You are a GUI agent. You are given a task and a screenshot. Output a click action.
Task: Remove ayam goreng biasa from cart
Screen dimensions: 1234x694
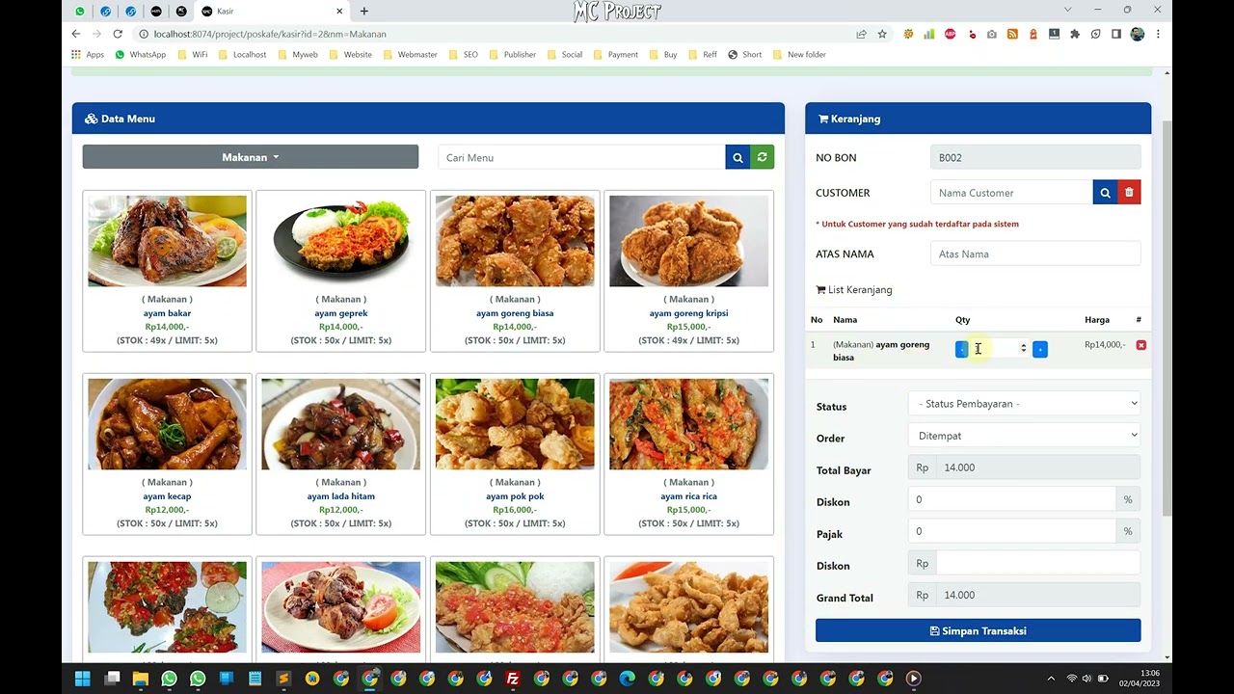pyautogui.click(x=1140, y=345)
